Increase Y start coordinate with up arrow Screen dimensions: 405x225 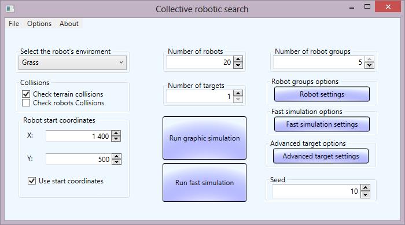[117, 156]
